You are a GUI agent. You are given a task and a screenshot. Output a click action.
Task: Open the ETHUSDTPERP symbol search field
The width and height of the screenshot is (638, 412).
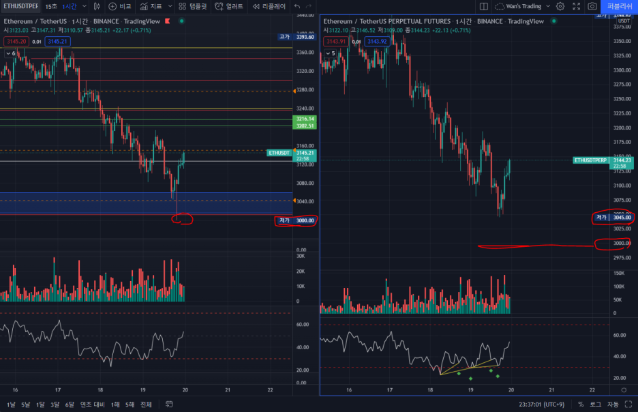coord(20,6)
